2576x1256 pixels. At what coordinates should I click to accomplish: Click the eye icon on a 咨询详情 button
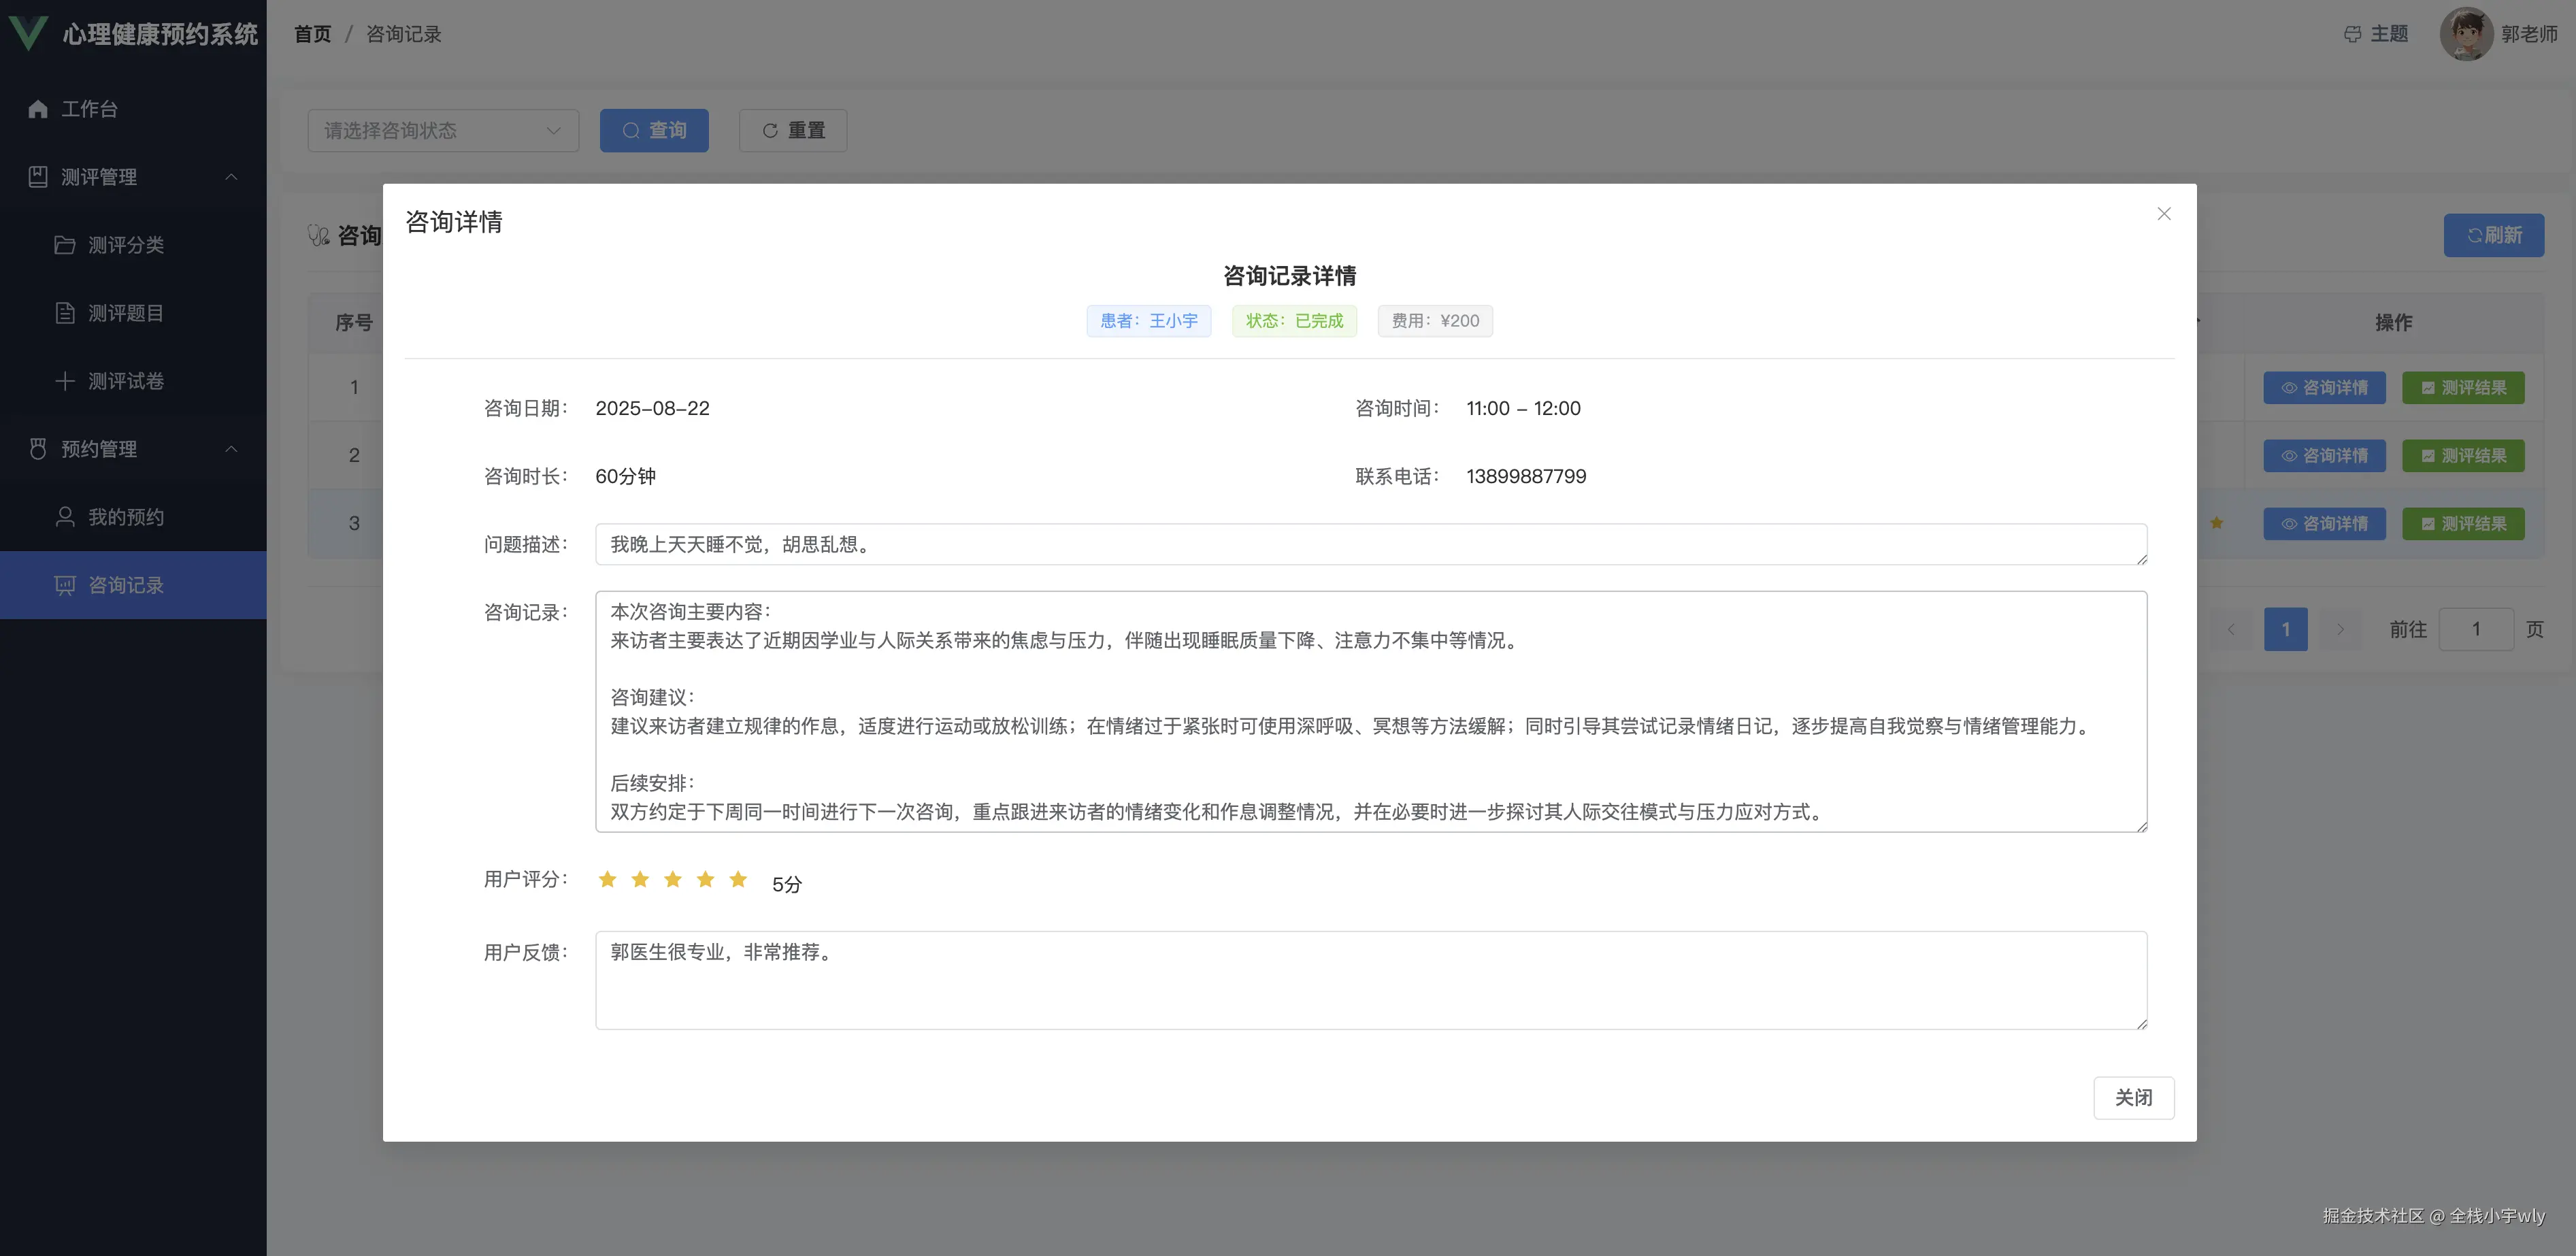(x=2289, y=387)
